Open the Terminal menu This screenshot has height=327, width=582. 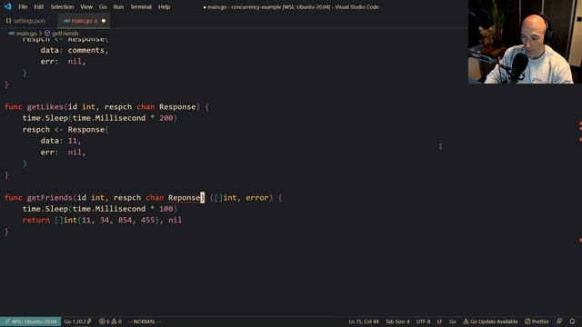pyautogui.click(x=141, y=6)
